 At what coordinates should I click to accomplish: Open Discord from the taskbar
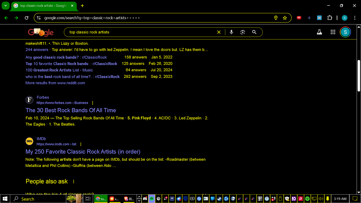(145, 199)
